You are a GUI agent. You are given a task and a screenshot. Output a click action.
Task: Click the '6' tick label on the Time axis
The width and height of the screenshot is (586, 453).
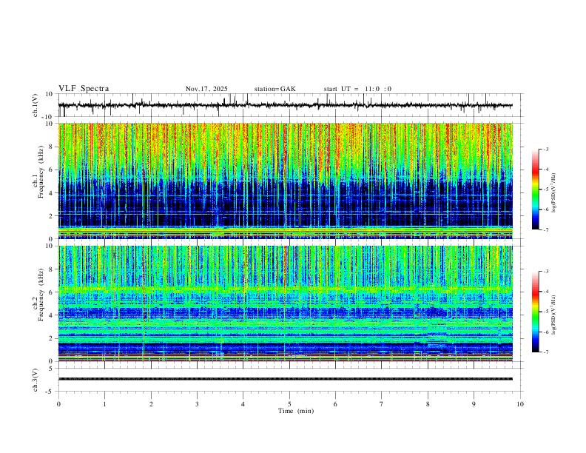336,404
